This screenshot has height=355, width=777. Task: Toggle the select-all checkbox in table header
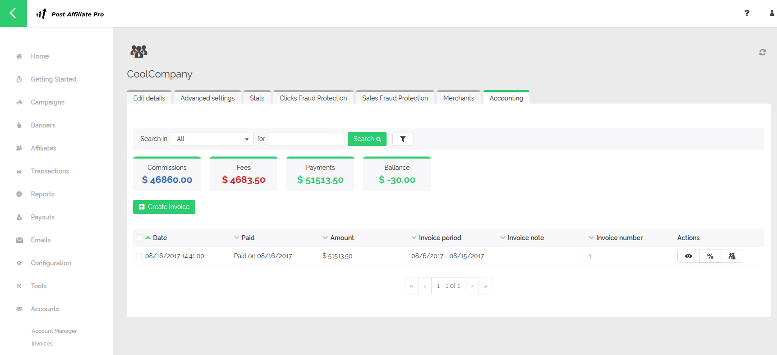(x=139, y=238)
